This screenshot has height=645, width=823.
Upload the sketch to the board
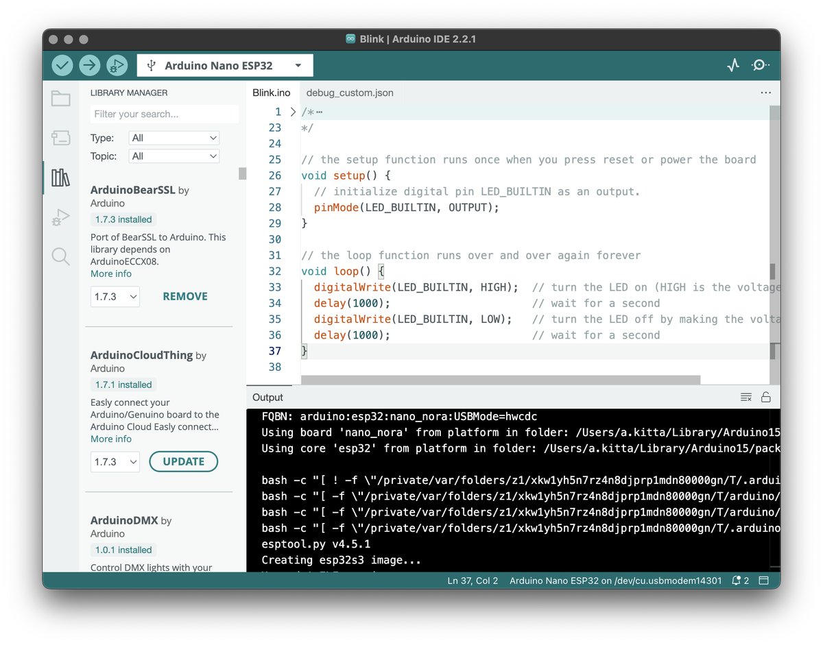pos(89,64)
